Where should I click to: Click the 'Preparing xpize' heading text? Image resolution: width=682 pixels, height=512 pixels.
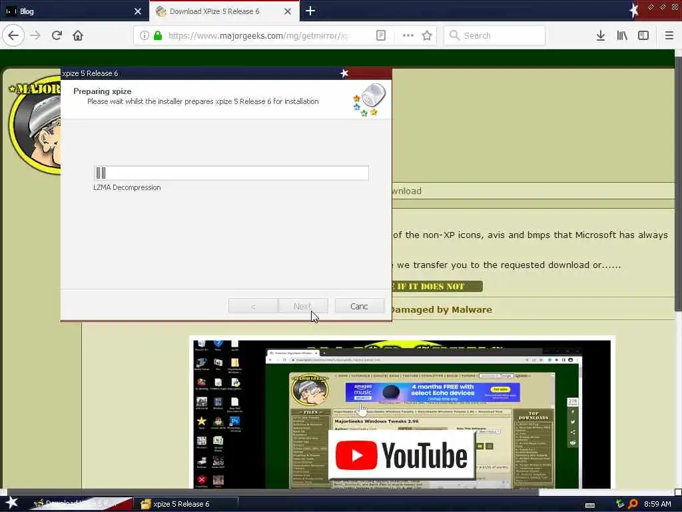(x=102, y=91)
